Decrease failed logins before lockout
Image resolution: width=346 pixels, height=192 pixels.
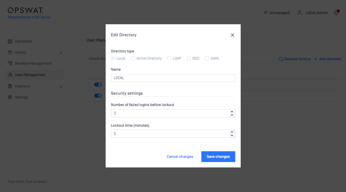[x=232, y=115]
